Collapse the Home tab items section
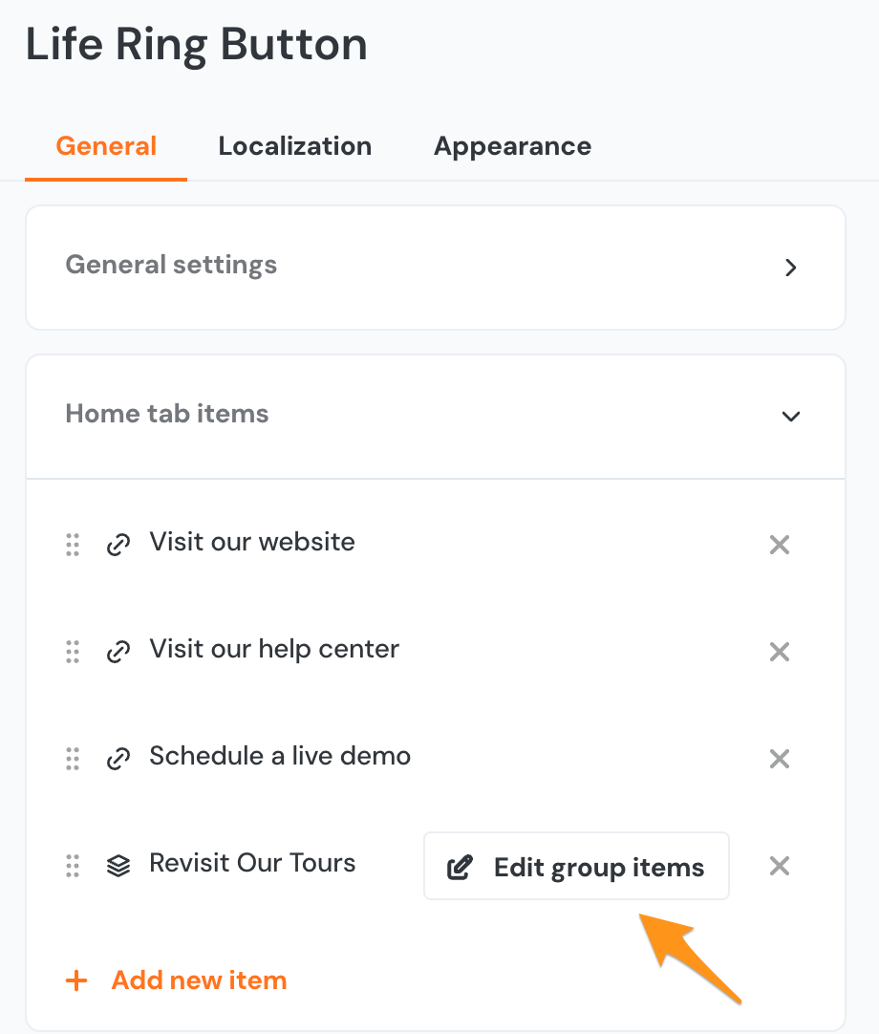Screen dimensions: 879x1034 [x=790, y=417]
